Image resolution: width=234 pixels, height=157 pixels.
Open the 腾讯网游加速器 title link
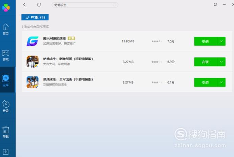click(54, 38)
